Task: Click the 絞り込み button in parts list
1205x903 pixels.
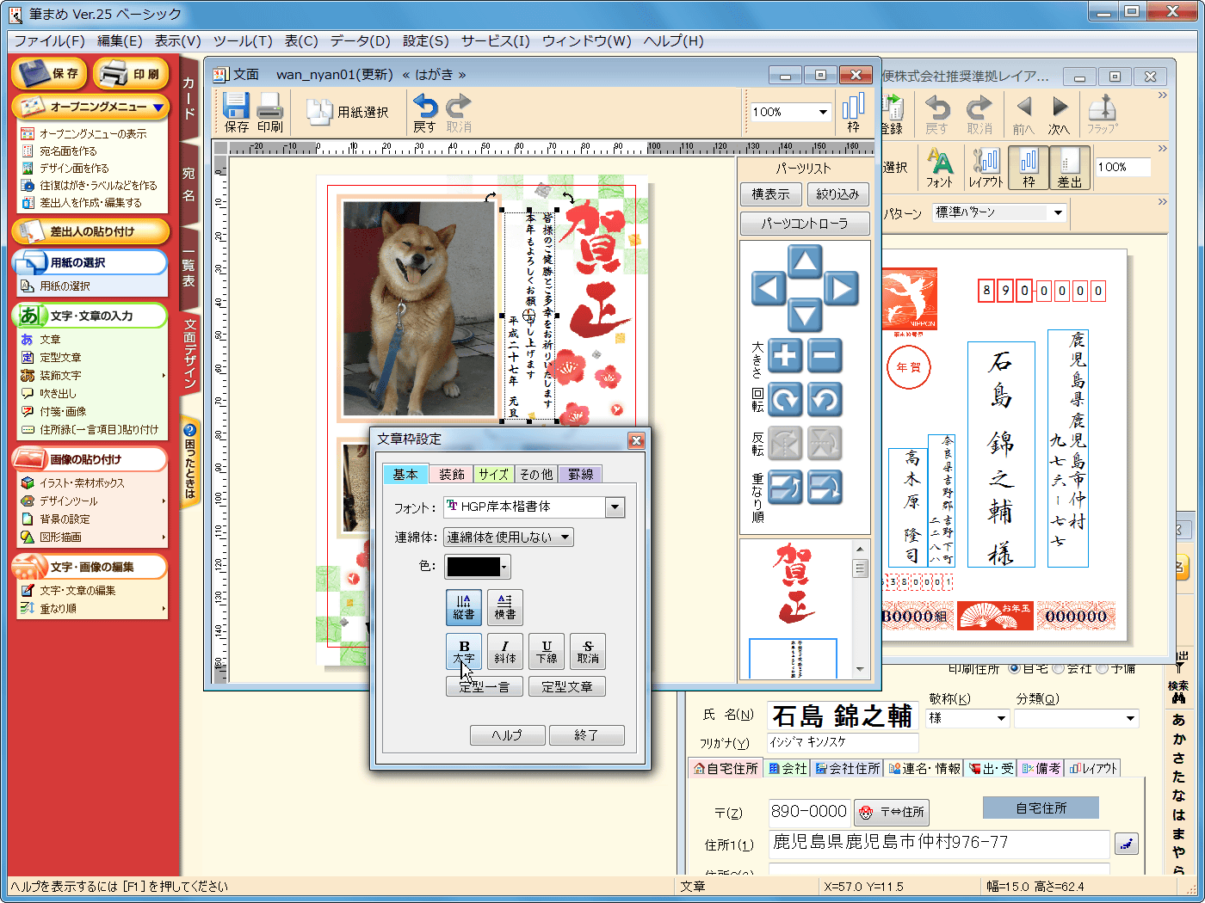Action: [x=837, y=194]
